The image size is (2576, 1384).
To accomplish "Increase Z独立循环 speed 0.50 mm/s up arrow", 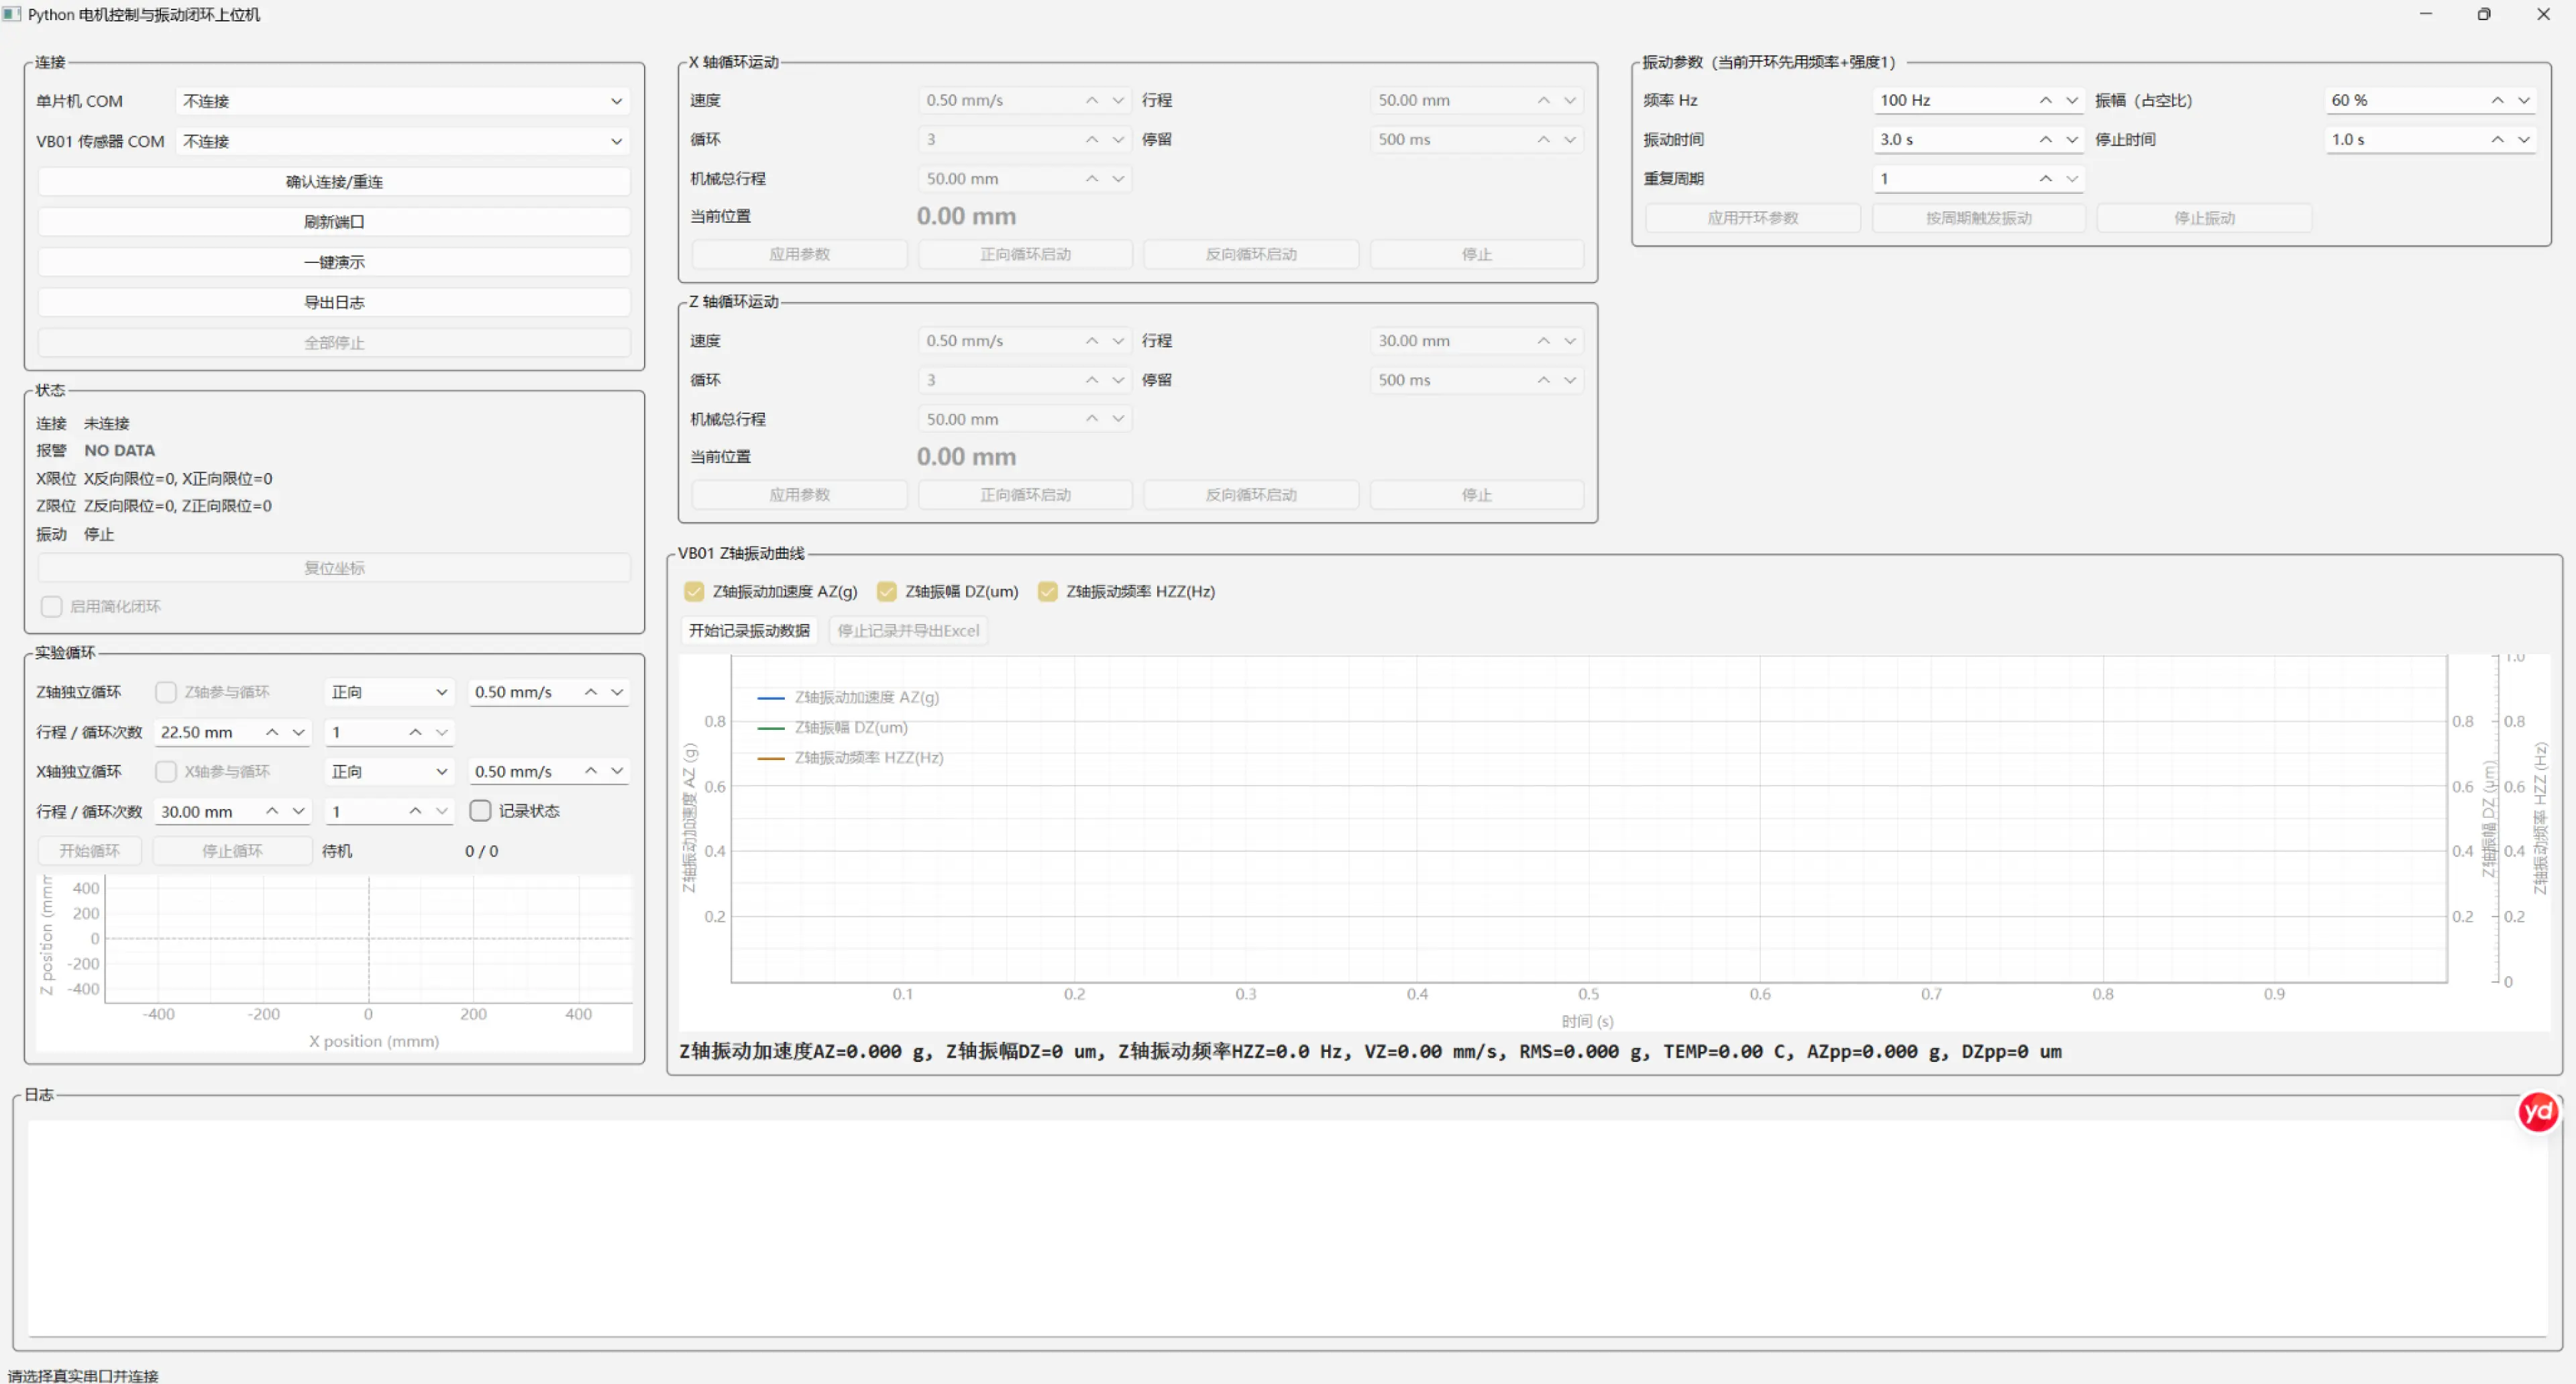I will [591, 692].
